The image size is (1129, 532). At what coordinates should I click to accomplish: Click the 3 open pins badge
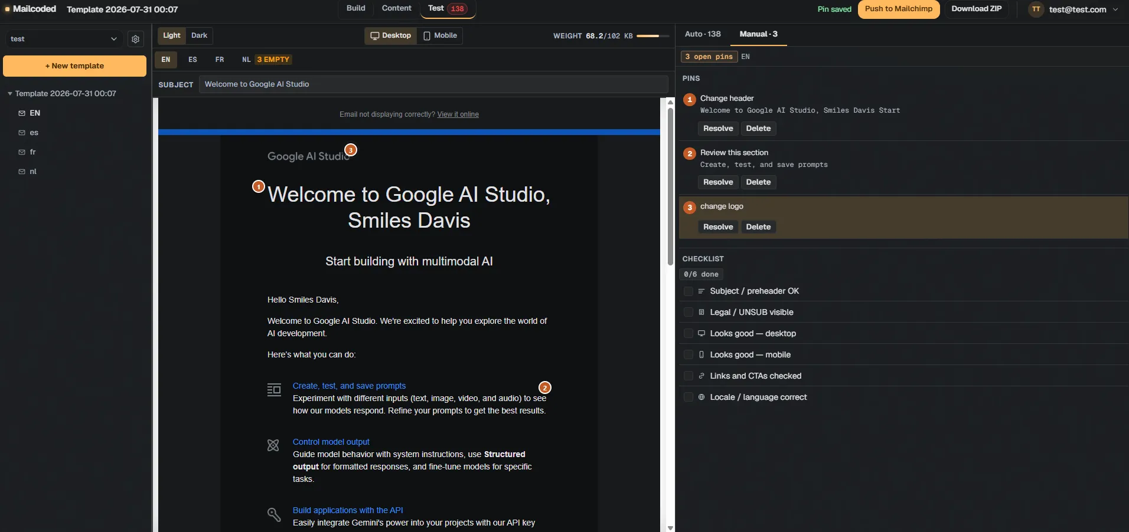709,57
